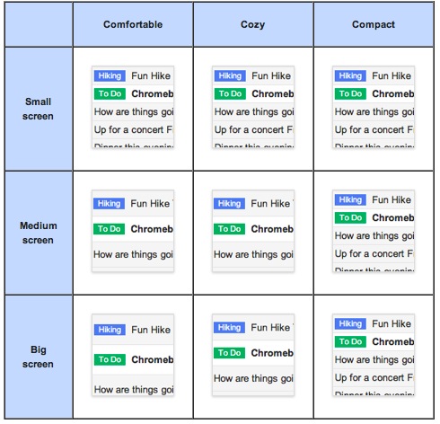Click To Do label in Big screen Cozy preview
The height and width of the screenshot is (424, 440).
(229, 353)
